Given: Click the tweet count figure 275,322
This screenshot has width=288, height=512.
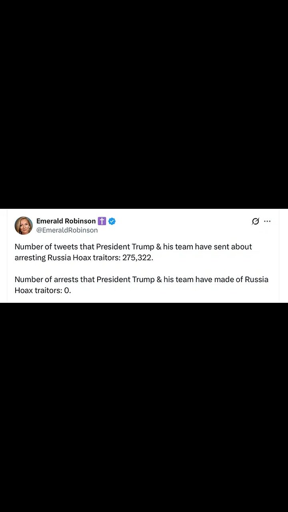Looking at the screenshot, I should pos(138,258).
